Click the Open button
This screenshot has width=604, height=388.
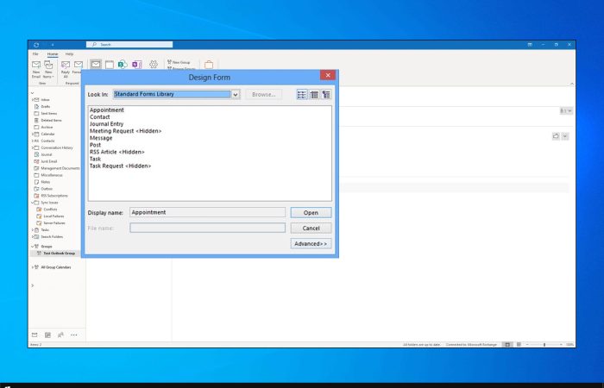[x=311, y=212]
